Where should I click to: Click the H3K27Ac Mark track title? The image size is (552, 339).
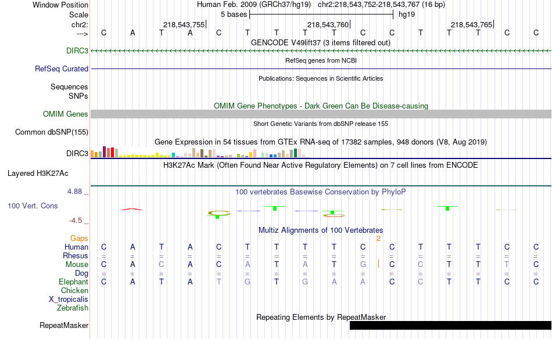click(320, 165)
